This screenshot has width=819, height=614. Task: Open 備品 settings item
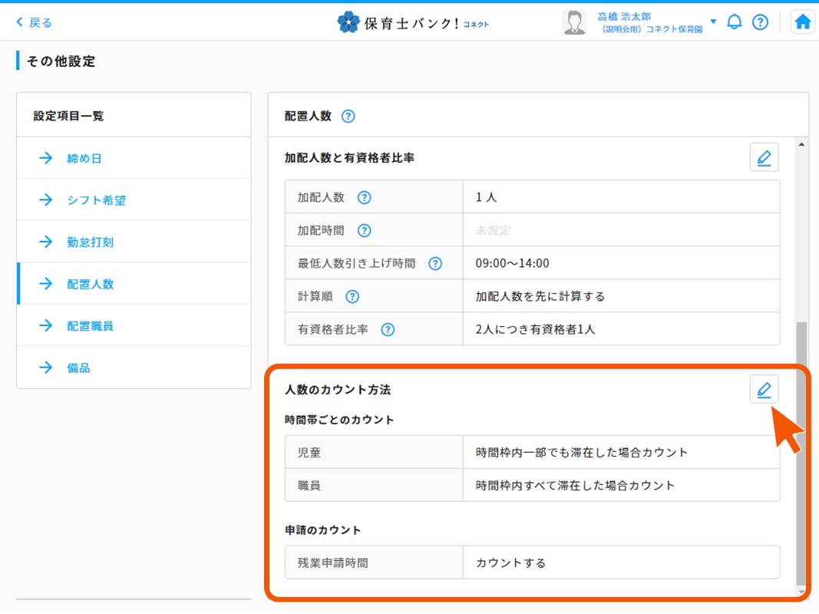point(78,368)
